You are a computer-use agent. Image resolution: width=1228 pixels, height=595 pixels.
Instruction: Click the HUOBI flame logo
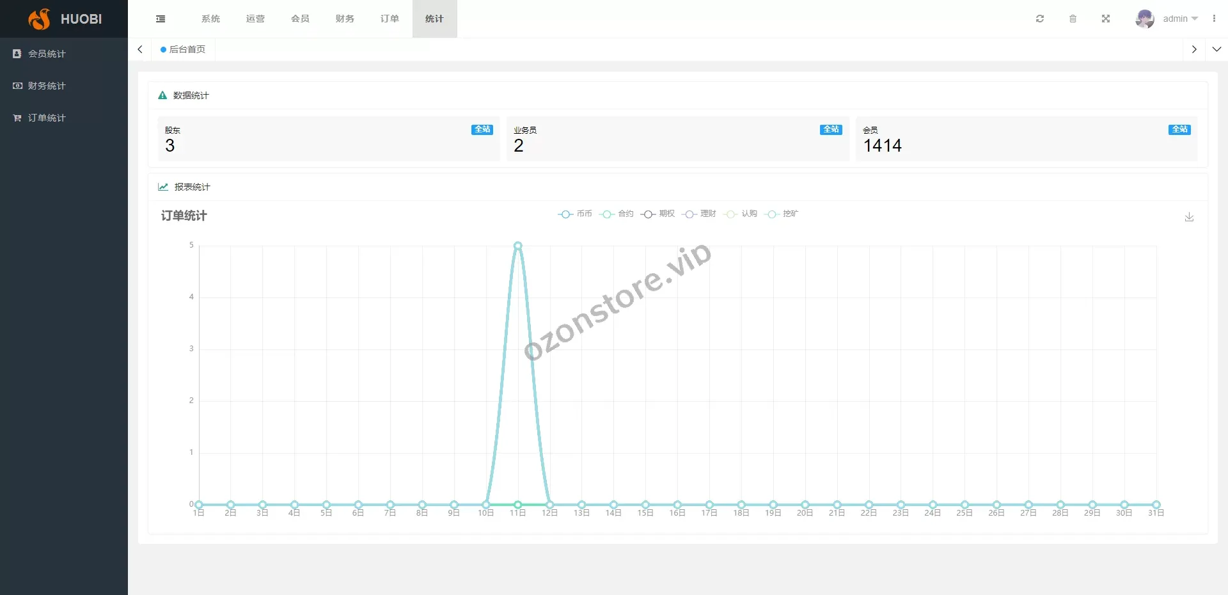(x=40, y=19)
